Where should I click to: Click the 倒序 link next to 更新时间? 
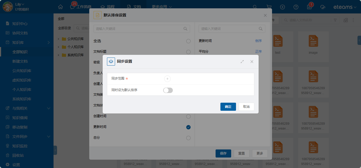coord(258,41)
